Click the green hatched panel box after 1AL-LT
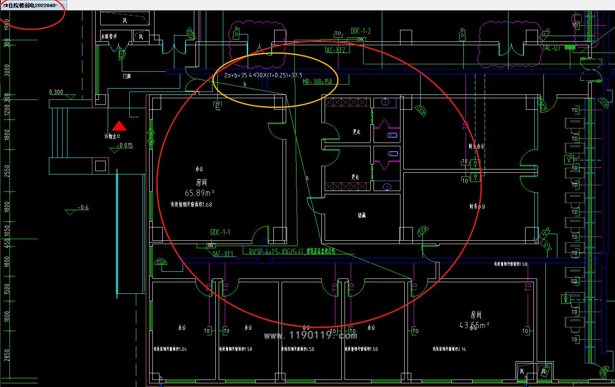615x387 pixels. tap(570, 48)
